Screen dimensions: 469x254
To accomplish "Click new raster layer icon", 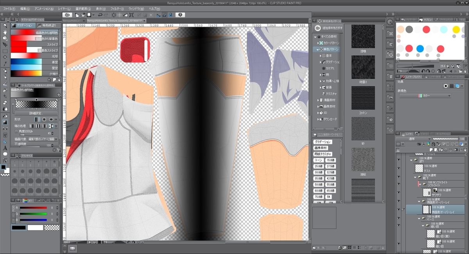I will point(431,150).
